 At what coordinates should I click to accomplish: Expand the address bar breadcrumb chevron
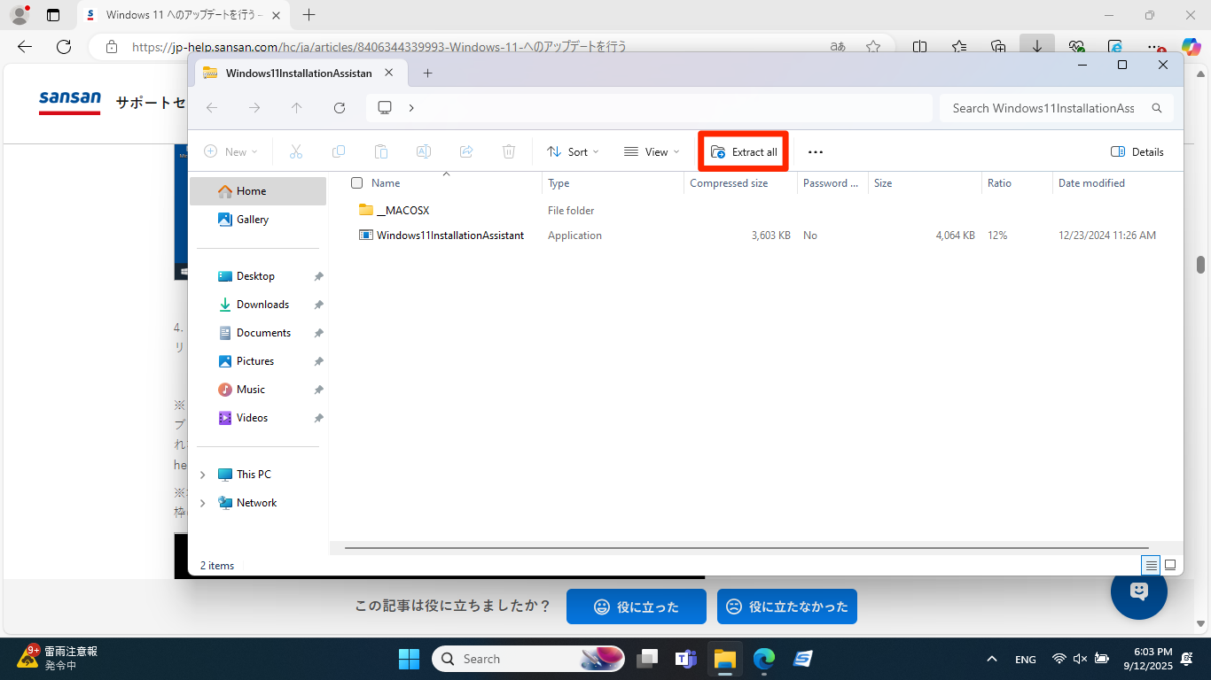(411, 108)
